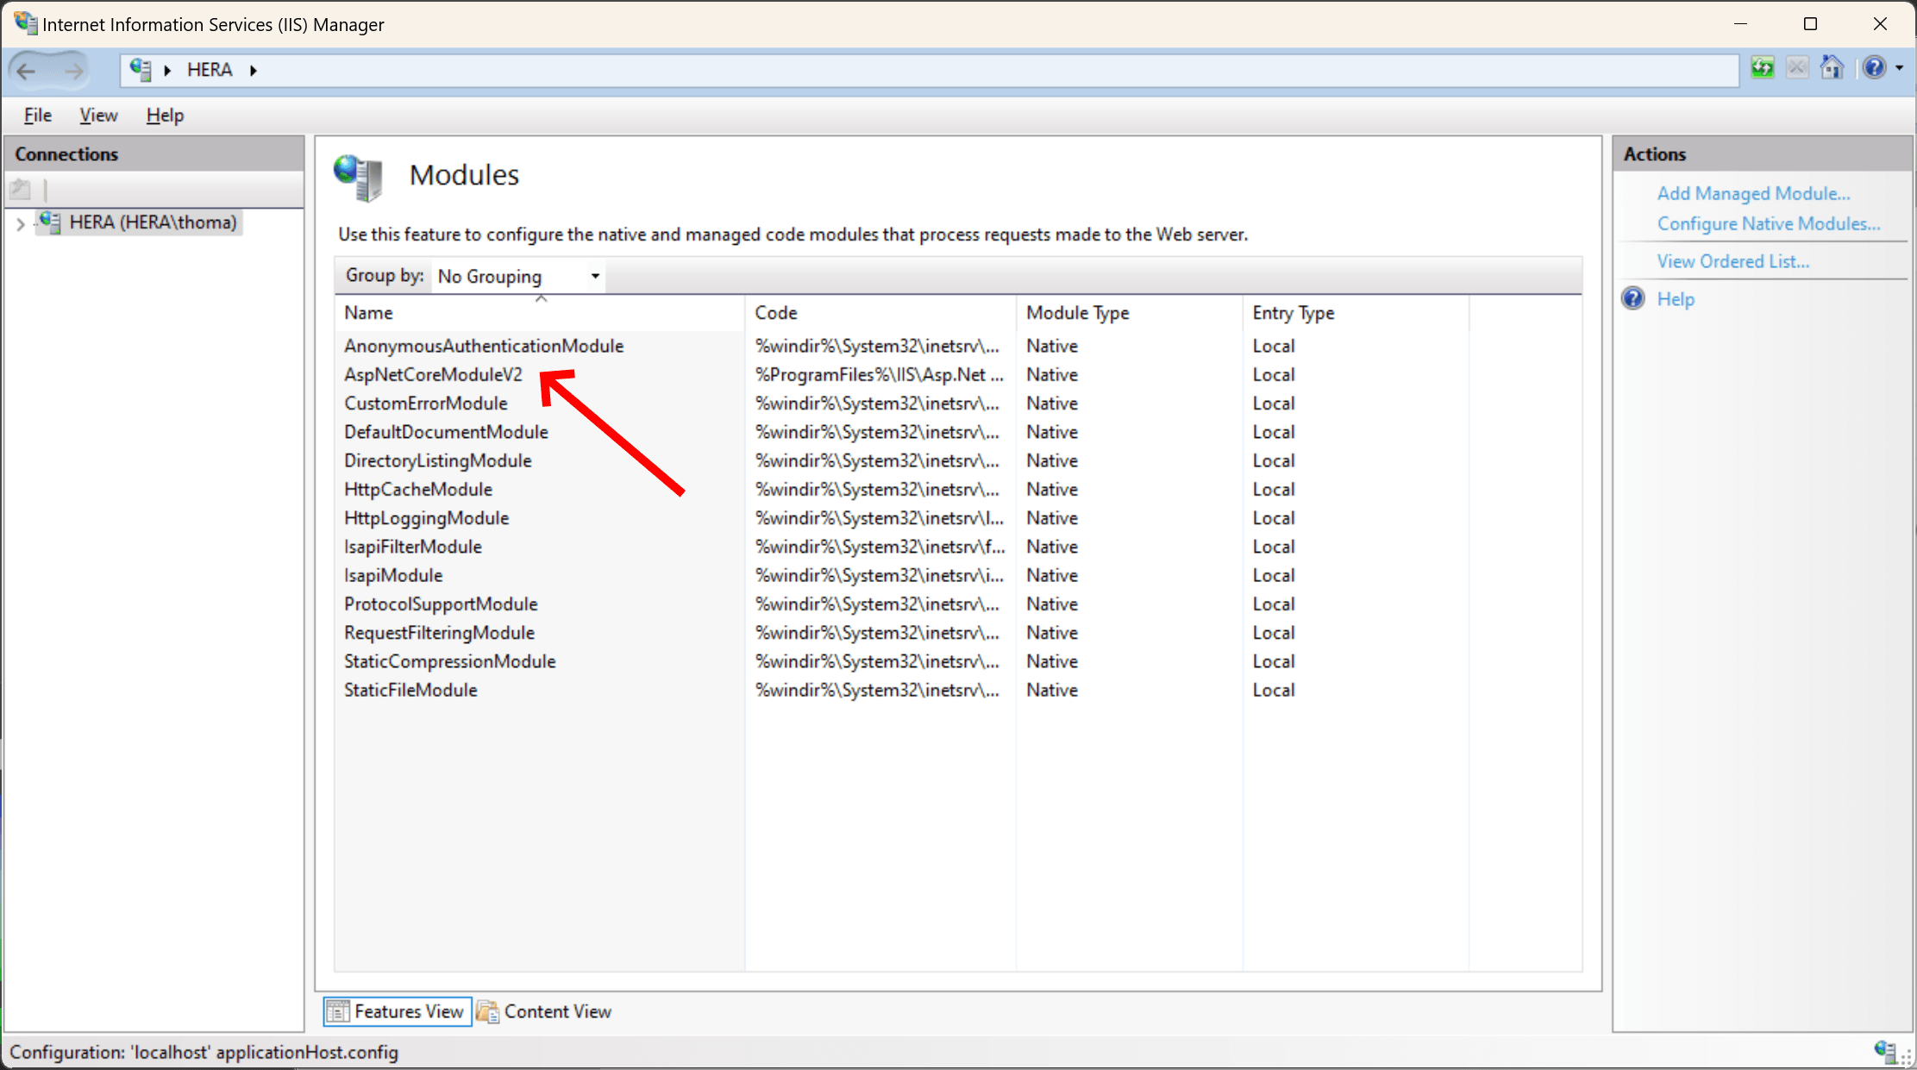Open the View menu
The height and width of the screenshot is (1070, 1917).
pos(97,115)
